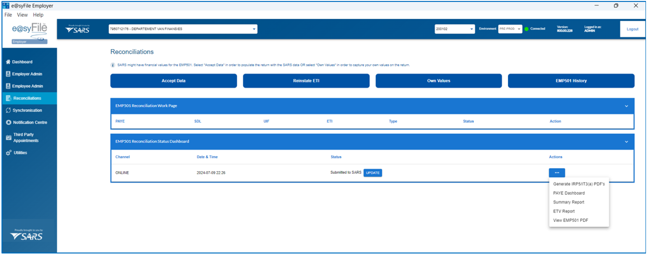Collapse the EMP501 Reconciliation Status Dashboard panel
Image resolution: width=648 pixels, height=255 pixels.
click(626, 142)
